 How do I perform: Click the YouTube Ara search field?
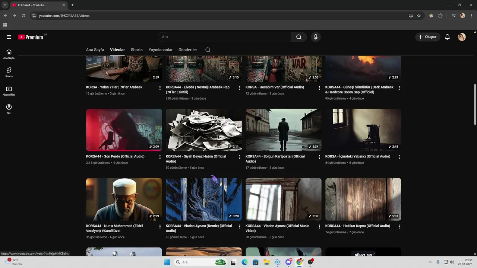[x=224, y=37]
